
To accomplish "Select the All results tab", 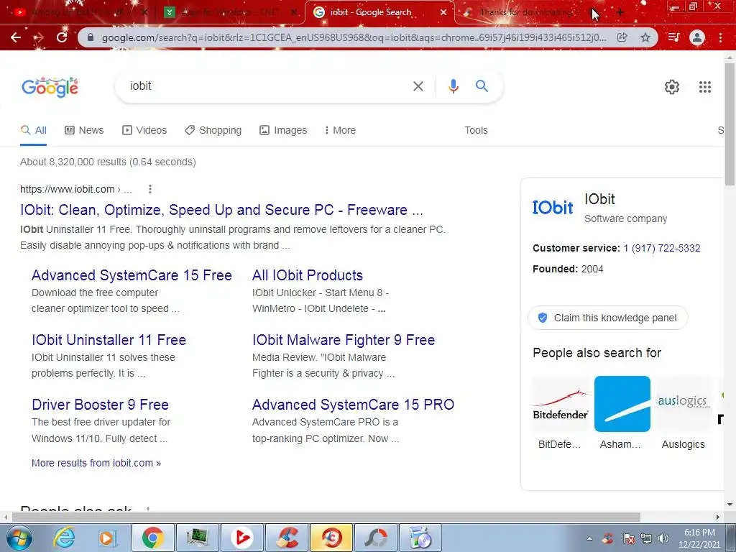I will [x=33, y=131].
